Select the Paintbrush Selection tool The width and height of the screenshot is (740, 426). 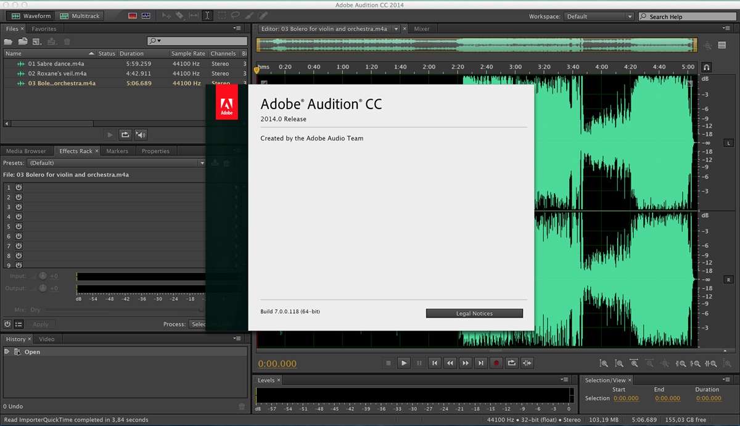point(249,16)
